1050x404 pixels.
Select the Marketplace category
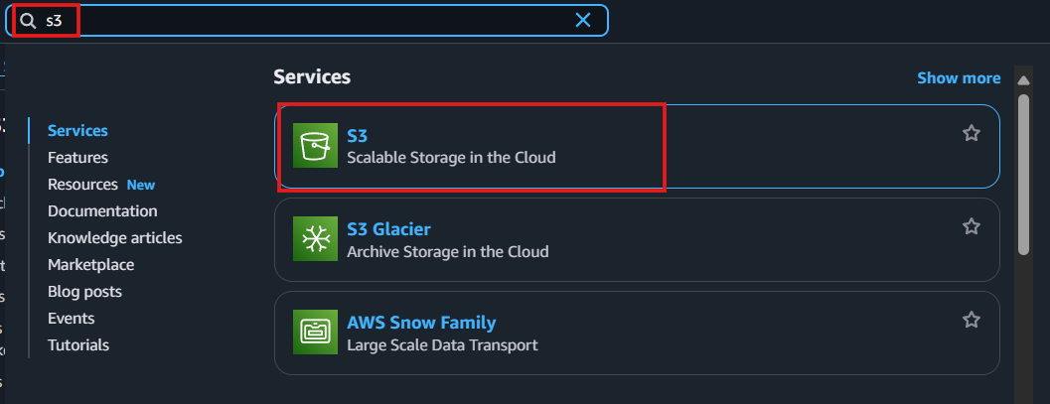coord(90,265)
